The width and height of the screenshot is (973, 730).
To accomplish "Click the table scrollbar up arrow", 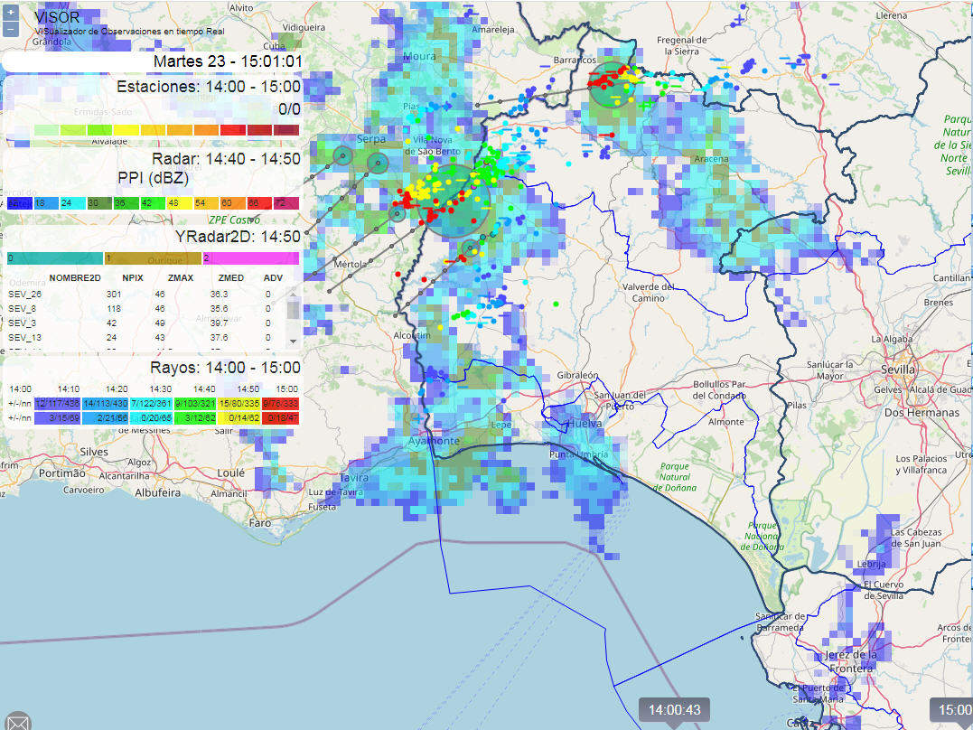I will click(x=293, y=294).
